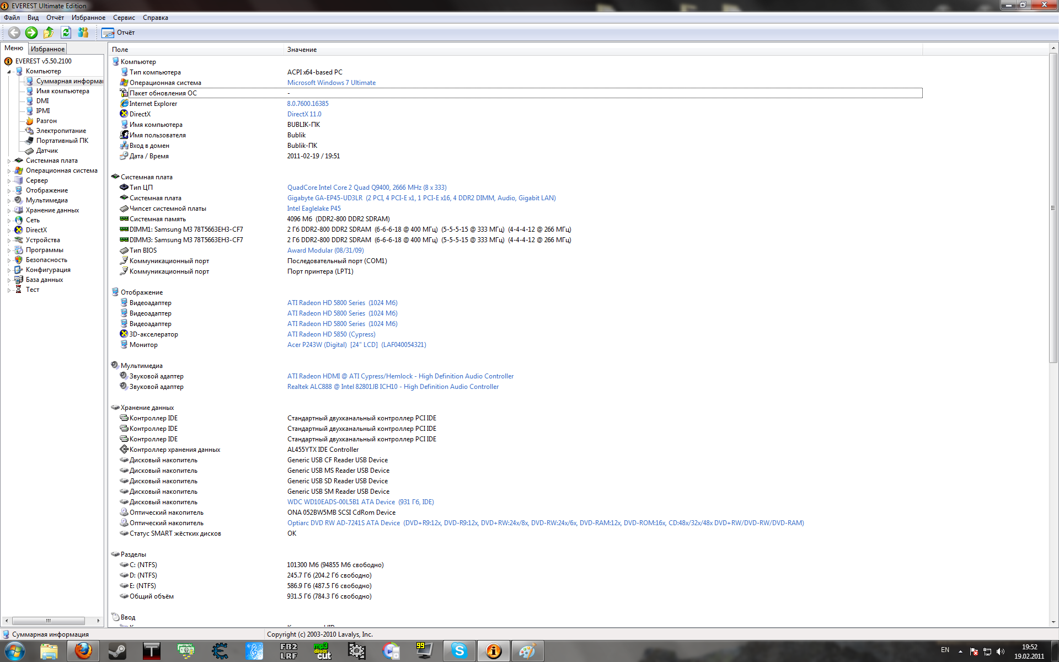Expand the Хранение данных tree node
The width and height of the screenshot is (1059, 662).
pyautogui.click(x=9, y=211)
